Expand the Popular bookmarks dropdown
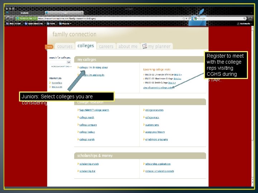258x193 pixels. [65, 24]
